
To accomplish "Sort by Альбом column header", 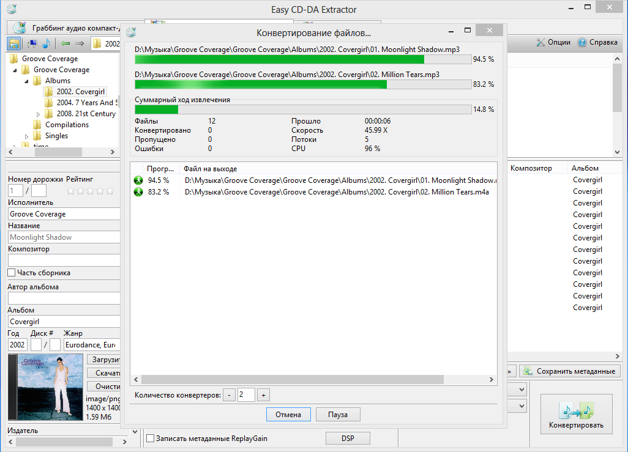I will [x=585, y=168].
